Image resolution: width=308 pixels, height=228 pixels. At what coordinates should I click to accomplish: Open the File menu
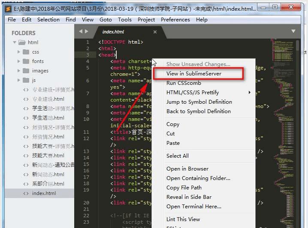click(x=12, y=20)
